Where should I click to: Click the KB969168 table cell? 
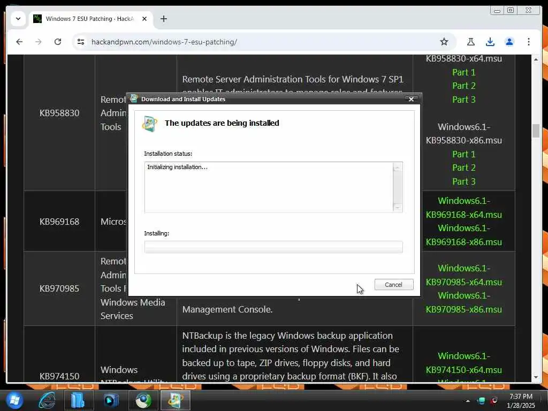point(59,222)
